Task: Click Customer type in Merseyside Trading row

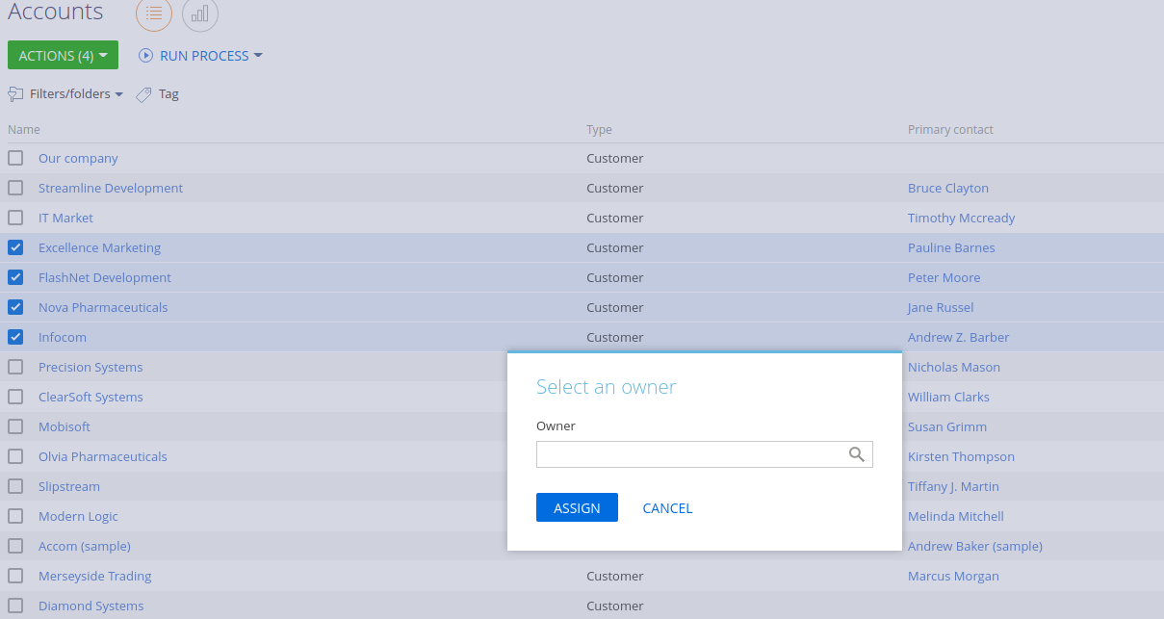Action: pos(615,576)
